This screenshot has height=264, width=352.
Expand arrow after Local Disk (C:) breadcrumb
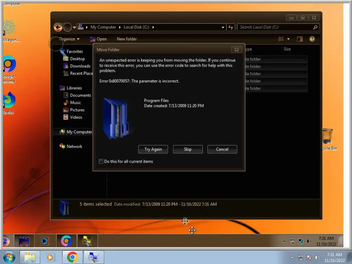pyautogui.click(x=153, y=27)
